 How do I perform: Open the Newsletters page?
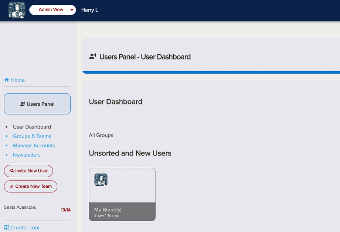pos(27,155)
